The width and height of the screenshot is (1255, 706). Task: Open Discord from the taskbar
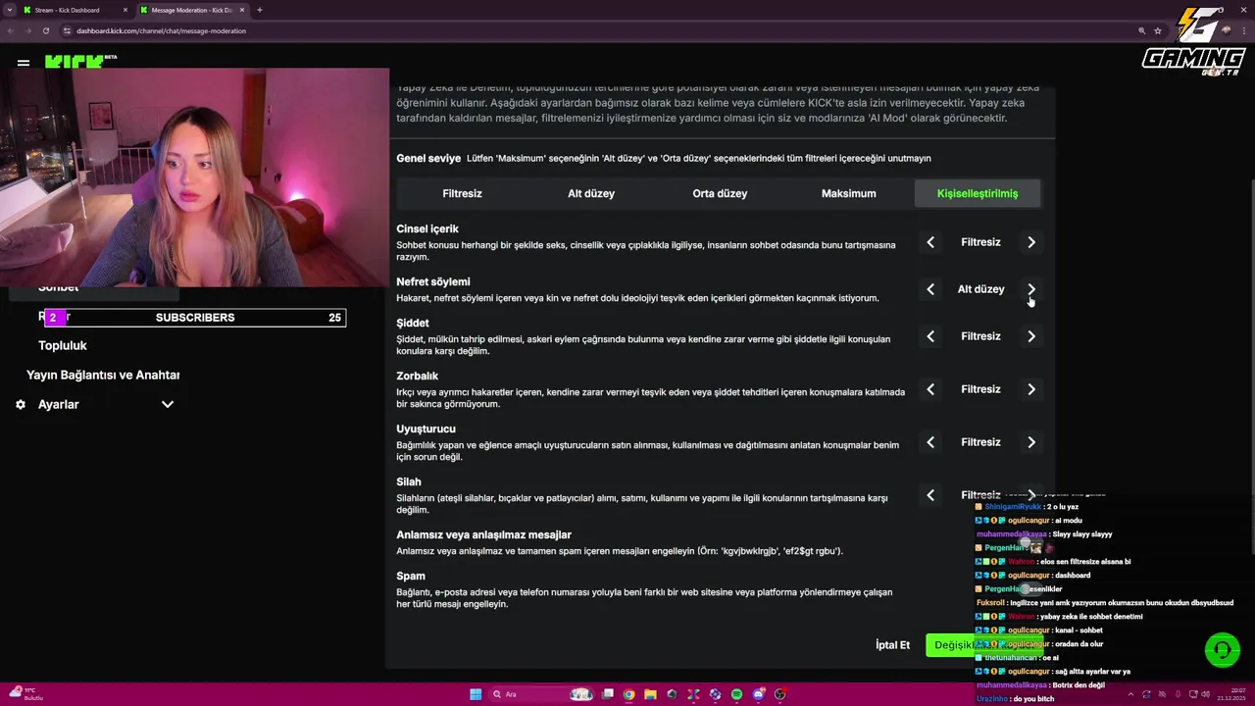[x=758, y=694]
